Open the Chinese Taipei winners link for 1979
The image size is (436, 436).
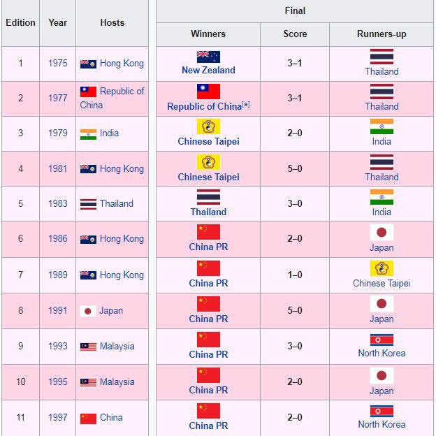[208, 141]
